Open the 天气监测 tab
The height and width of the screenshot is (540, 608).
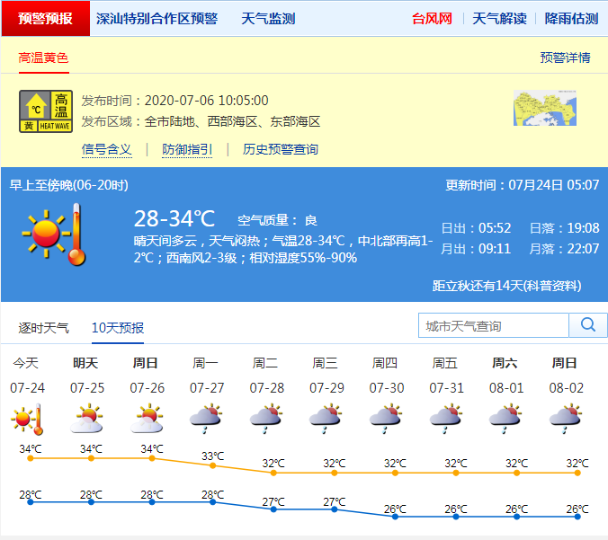point(268,18)
